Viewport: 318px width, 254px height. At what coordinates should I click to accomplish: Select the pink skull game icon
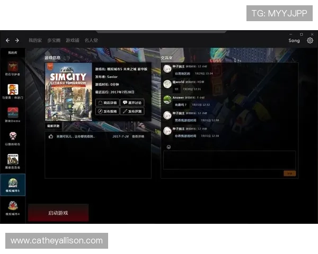(13, 136)
